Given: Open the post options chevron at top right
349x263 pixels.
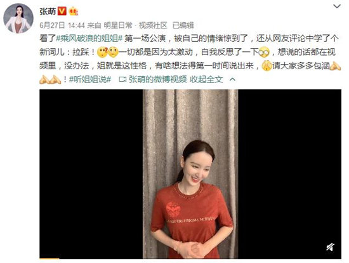Looking at the screenshot, I should click(x=337, y=6).
